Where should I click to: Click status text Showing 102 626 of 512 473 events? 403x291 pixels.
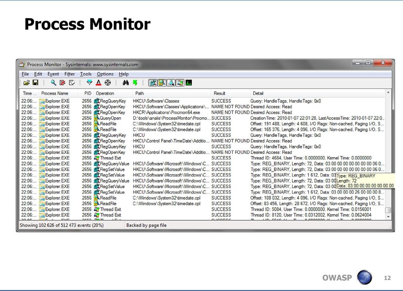(x=62, y=225)
